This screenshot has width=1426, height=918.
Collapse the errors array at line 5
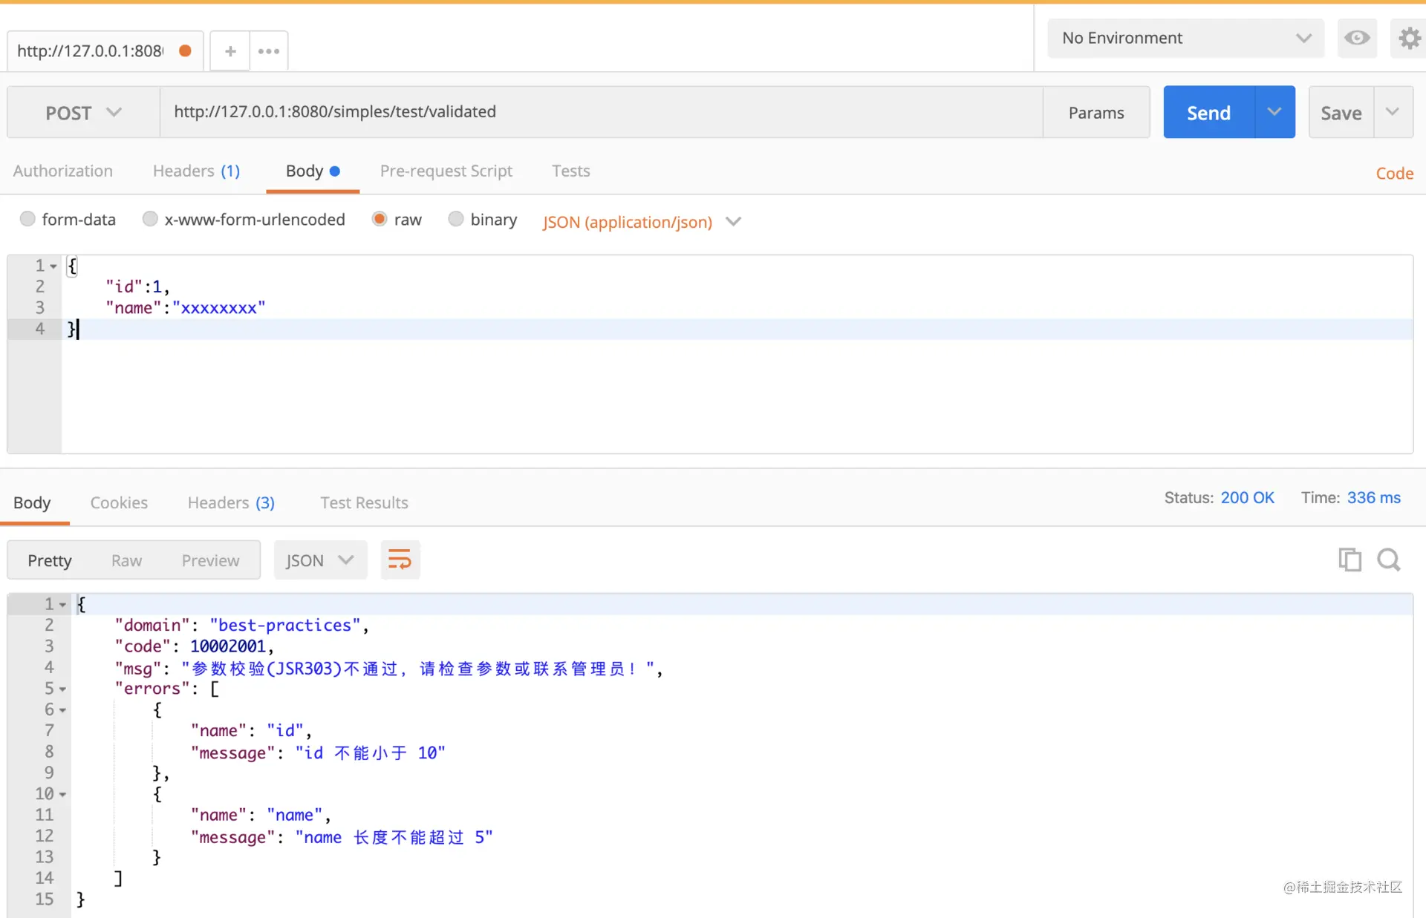pos(62,689)
